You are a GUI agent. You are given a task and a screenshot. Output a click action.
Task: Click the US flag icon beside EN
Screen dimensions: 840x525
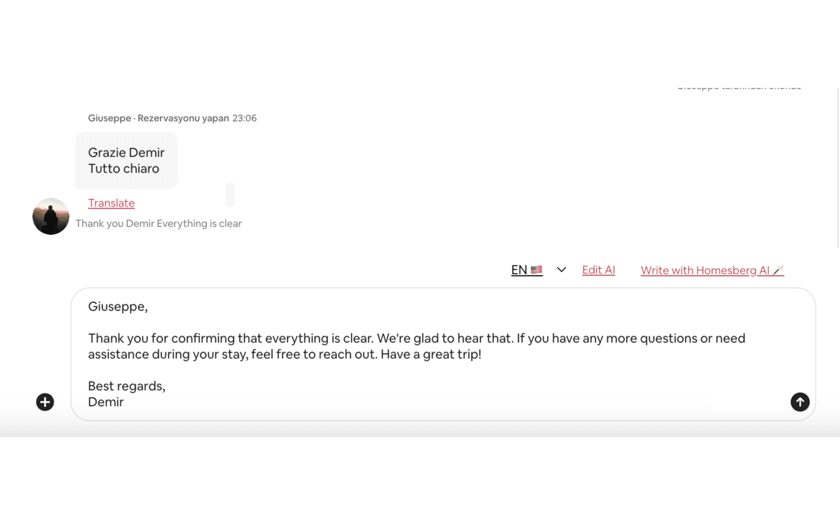click(x=536, y=269)
